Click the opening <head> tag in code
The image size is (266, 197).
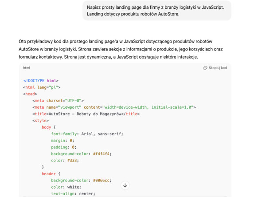[30, 94]
